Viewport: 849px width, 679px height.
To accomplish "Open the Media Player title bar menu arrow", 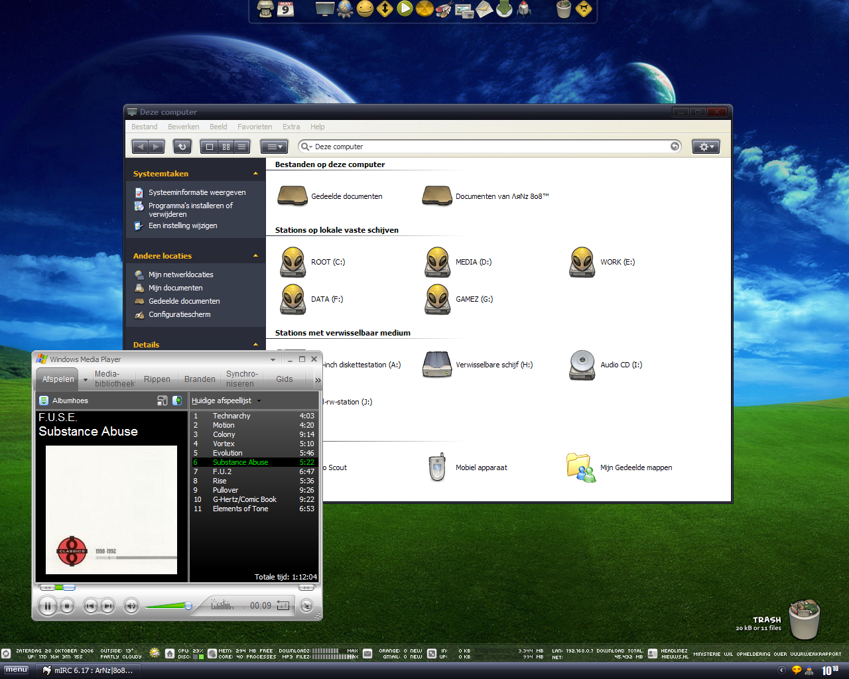I will coord(273,359).
